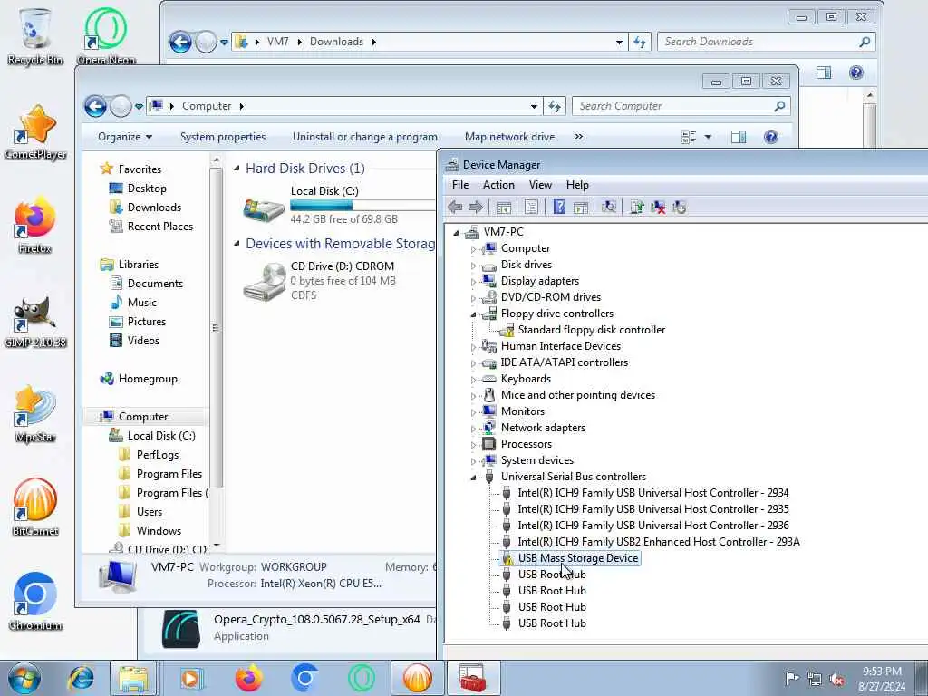The image size is (928, 696).
Task: Open Action menu in Device Manager
Action: pyautogui.click(x=498, y=185)
